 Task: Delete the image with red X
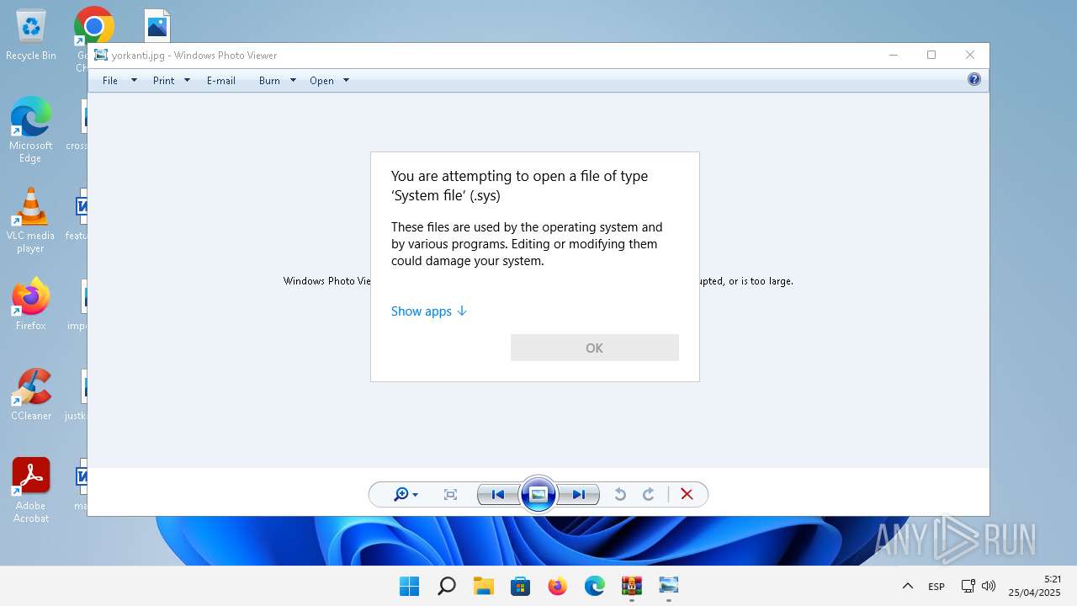click(x=687, y=495)
